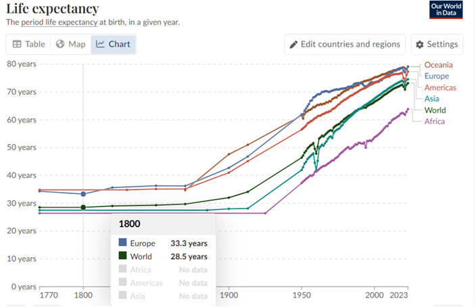Click the table grid icon
This screenshot has width=476, height=307.
pos(17,44)
